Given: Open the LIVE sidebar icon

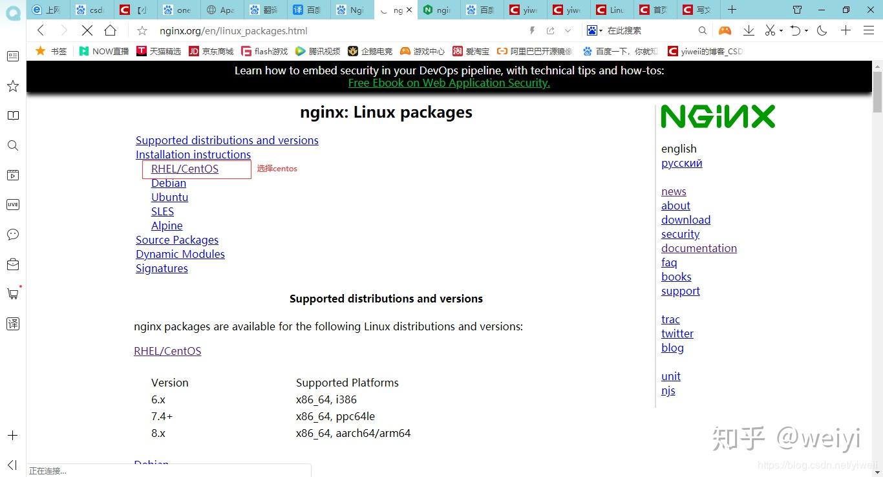Looking at the screenshot, I should tap(13, 205).
